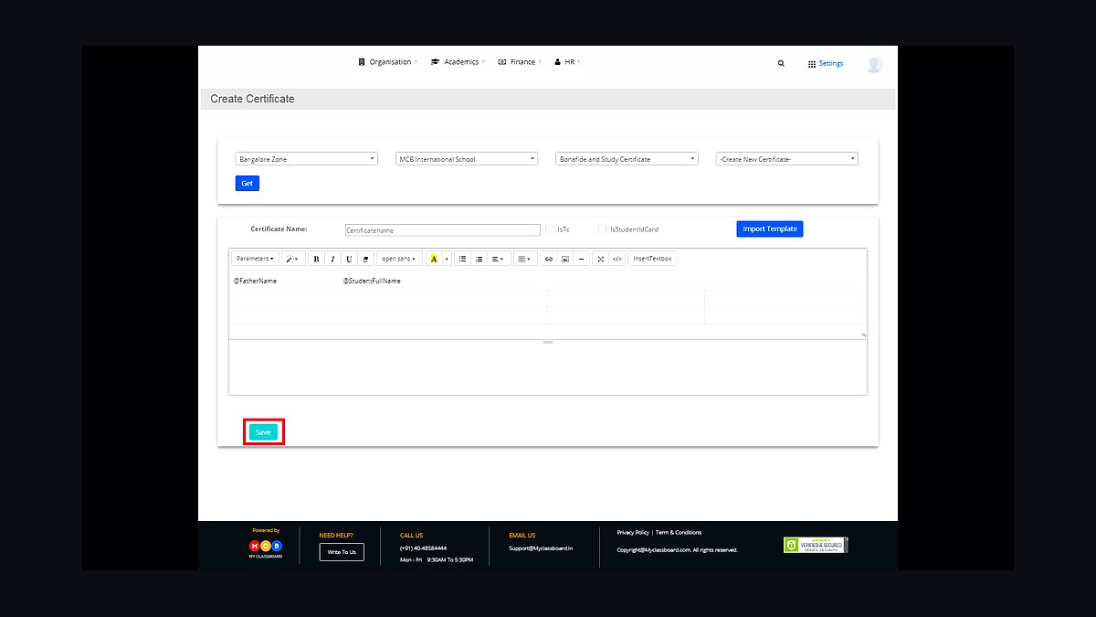The image size is (1096, 617).
Task: Insert a hyperlink with the link icon
Action: (x=549, y=259)
